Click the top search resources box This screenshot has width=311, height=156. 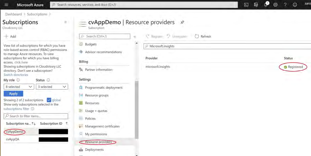[144, 5]
